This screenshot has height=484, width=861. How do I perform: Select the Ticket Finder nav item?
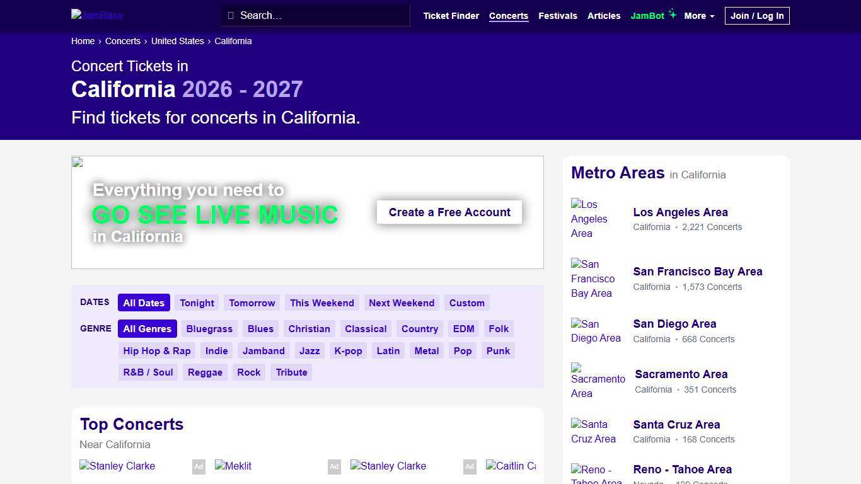click(x=451, y=16)
